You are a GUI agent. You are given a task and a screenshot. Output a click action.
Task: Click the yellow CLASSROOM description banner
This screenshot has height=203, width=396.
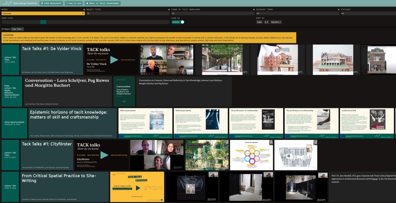pyautogui.click(x=149, y=38)
